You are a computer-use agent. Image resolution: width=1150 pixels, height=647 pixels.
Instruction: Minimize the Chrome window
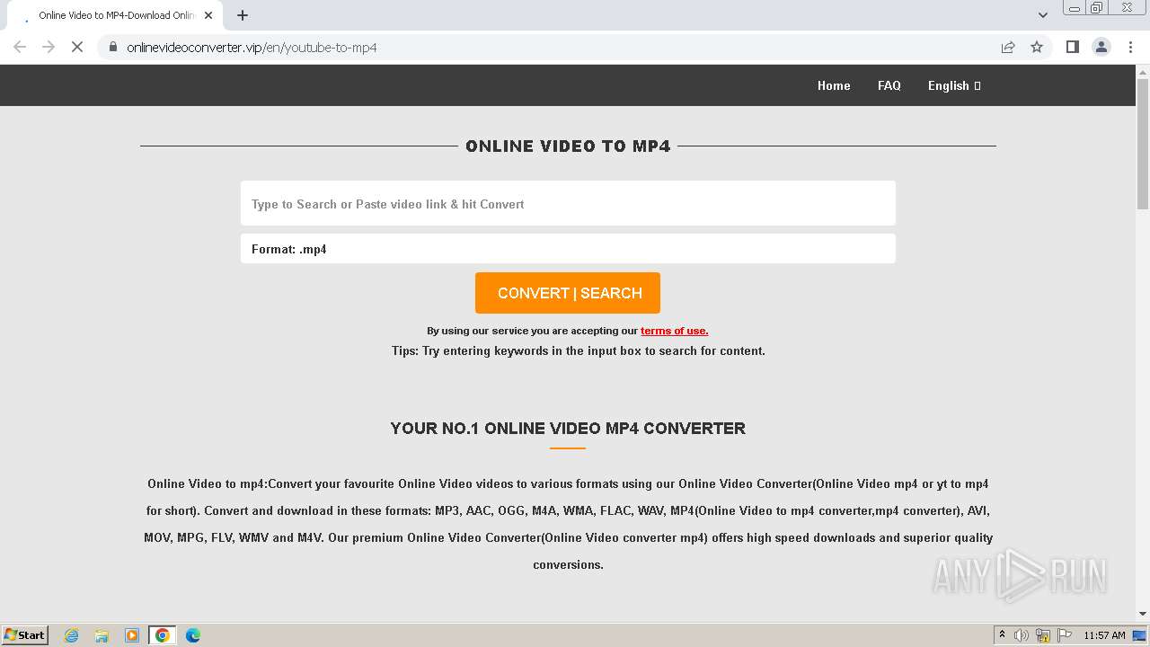tap(1075, 8)
